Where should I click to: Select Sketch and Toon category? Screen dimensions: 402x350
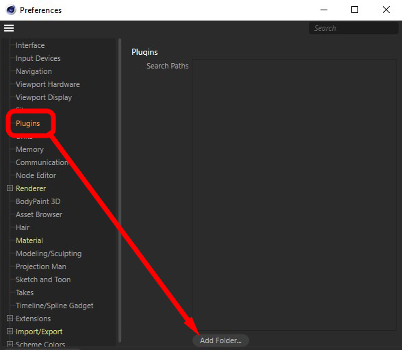(43, 279)
